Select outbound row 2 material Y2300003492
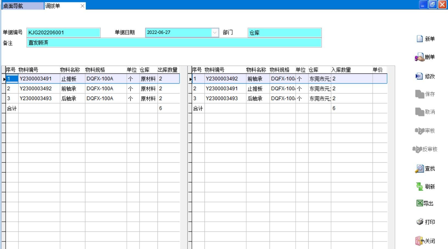The image size is (448, 249). pos(36,89)
